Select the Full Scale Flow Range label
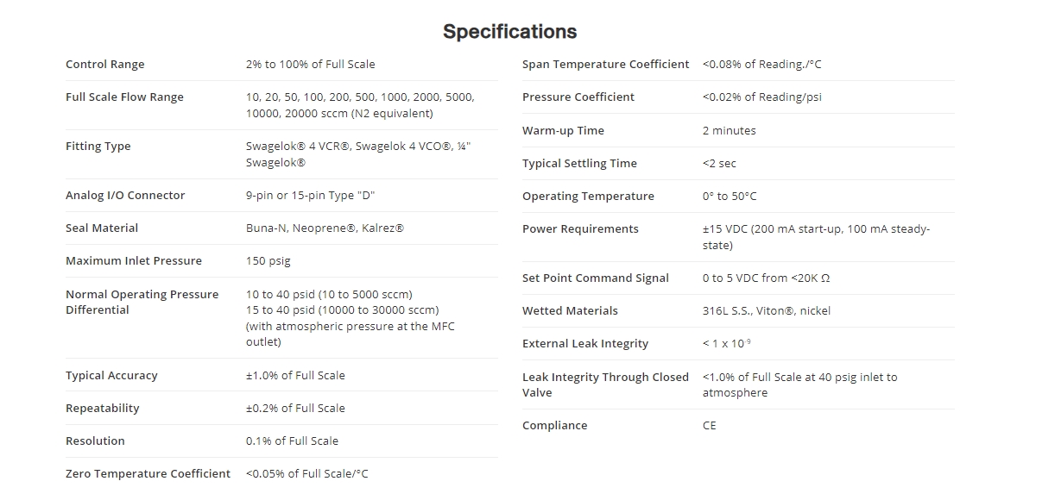Image resolution: width=1055 pixels, height=500 pixels. 124,97
